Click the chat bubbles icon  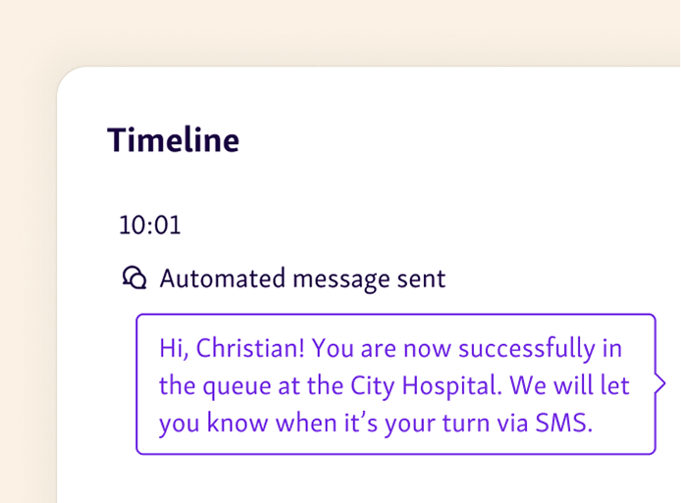134,278
